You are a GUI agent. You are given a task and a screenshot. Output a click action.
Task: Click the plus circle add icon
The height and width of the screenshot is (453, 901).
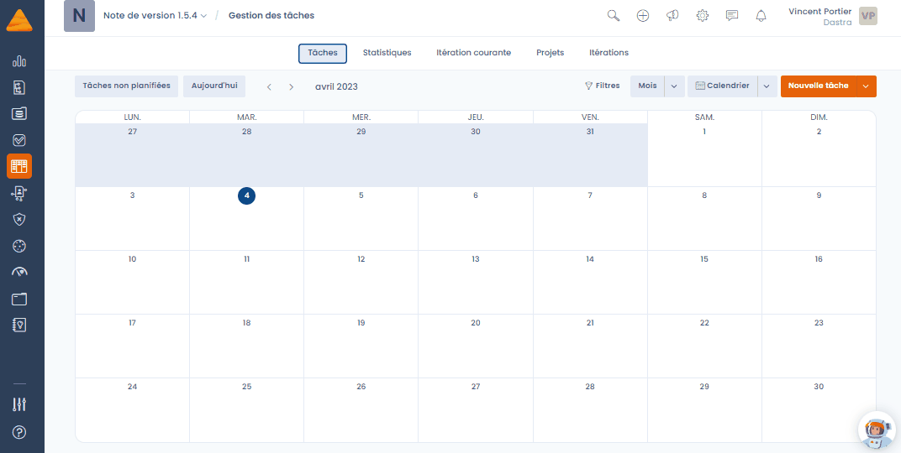[x=643, y=16]
